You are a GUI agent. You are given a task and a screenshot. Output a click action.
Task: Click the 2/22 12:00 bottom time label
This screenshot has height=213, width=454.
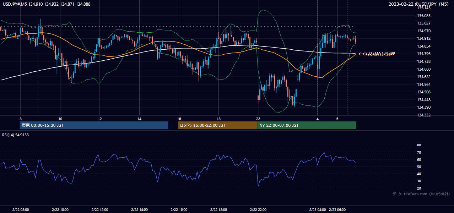tap(100, 209)
